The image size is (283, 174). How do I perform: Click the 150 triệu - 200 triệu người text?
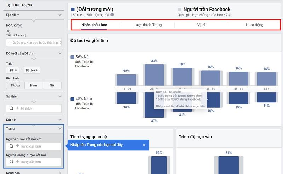click(90, 15)
